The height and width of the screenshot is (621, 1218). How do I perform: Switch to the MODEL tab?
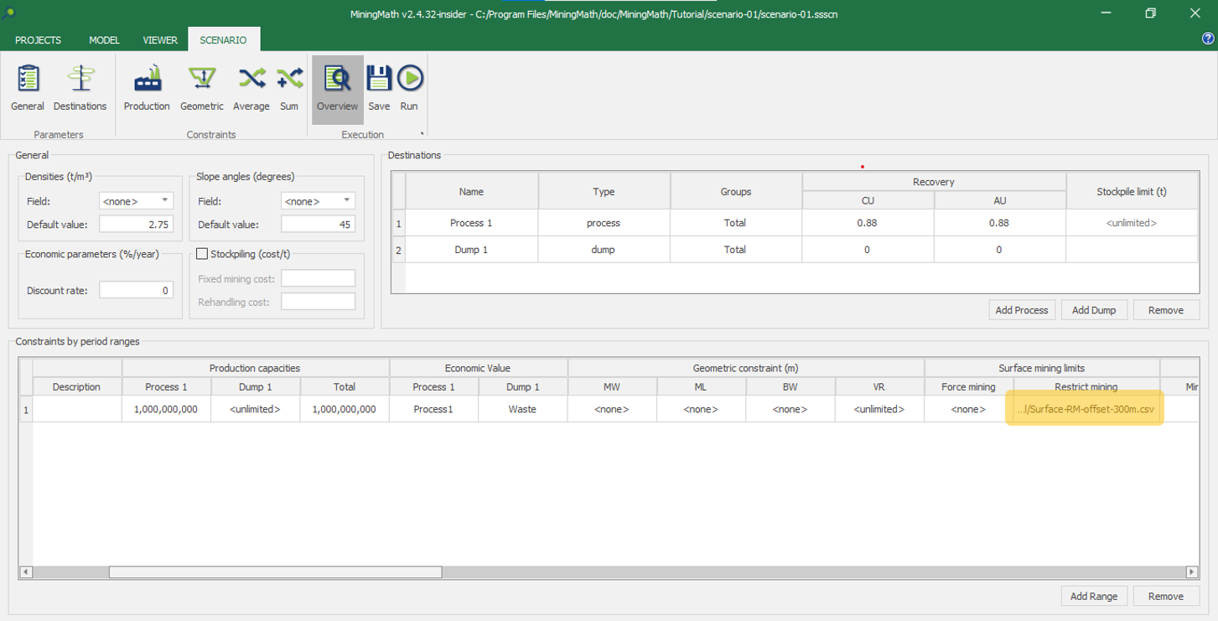point(104,40)
